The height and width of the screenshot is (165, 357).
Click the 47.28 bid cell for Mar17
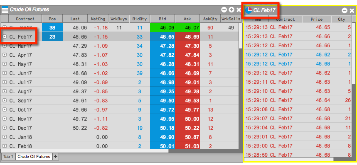tap(162, 46)
